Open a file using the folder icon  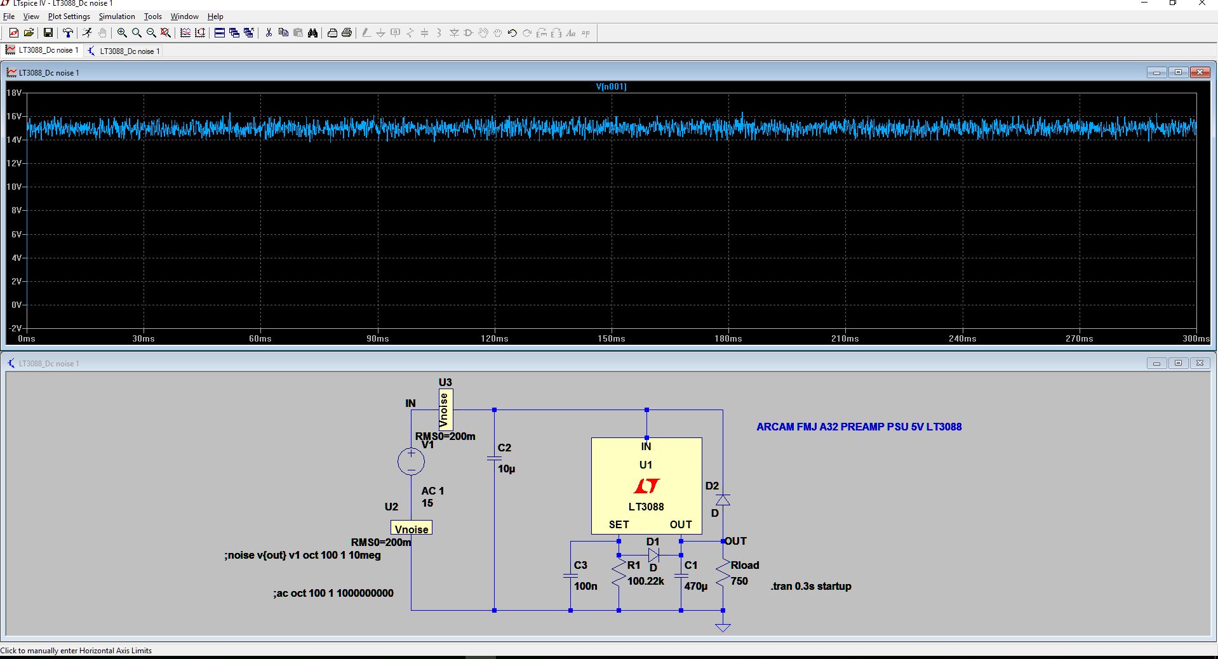pyautogui.click(x=29, y=33)
